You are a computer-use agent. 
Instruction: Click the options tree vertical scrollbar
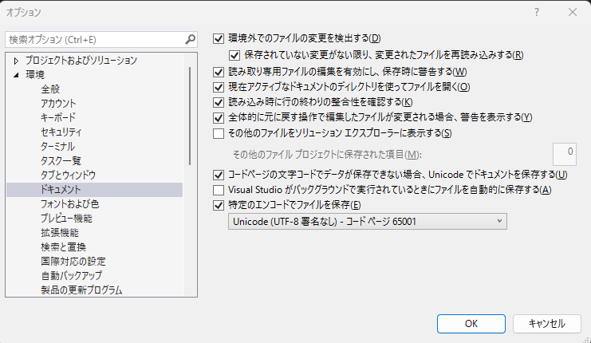190,112
